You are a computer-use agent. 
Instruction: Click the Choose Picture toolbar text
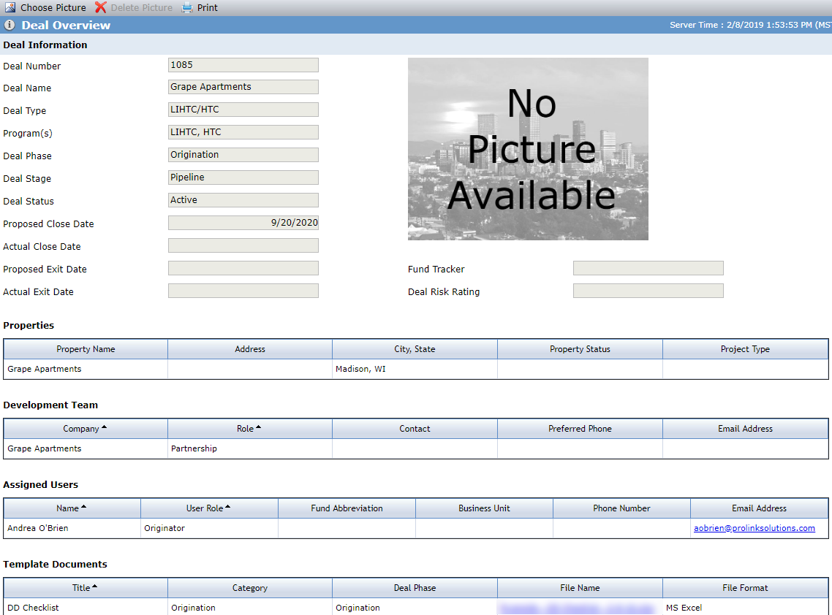pyautogui.click(x=53, y=7)
